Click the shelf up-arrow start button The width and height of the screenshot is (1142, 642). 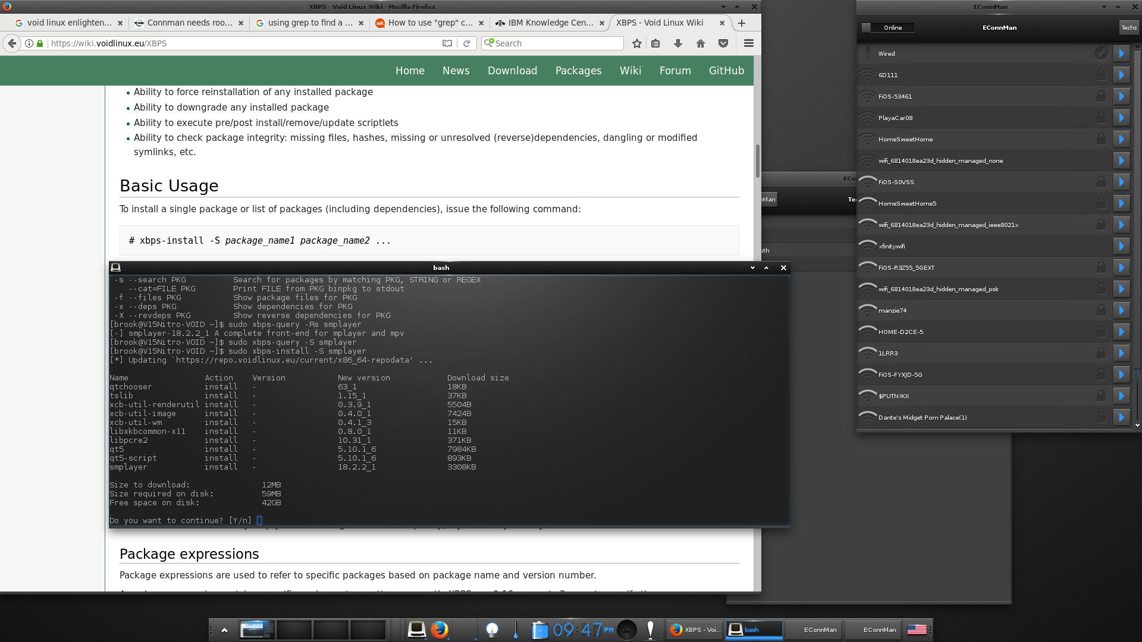click(224, 630)
